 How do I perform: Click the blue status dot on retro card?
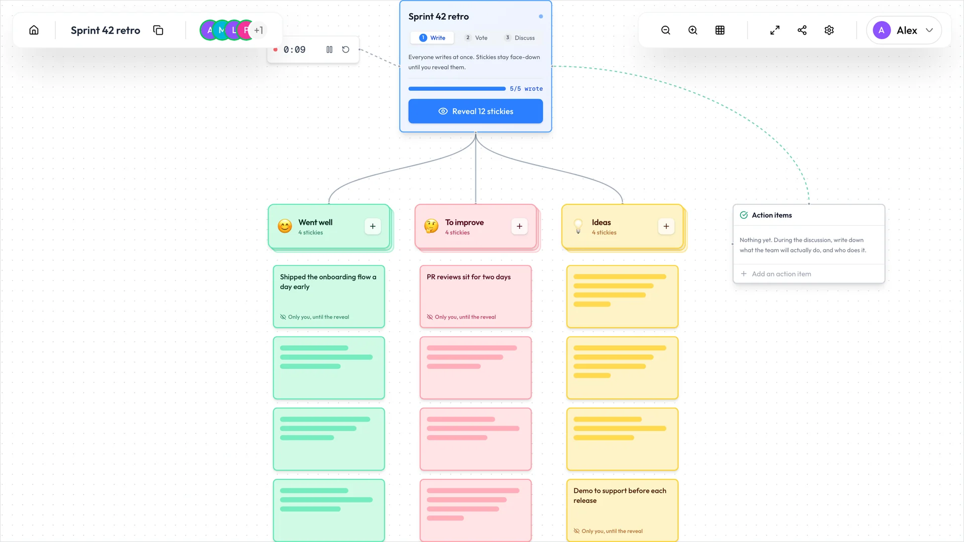541,17
